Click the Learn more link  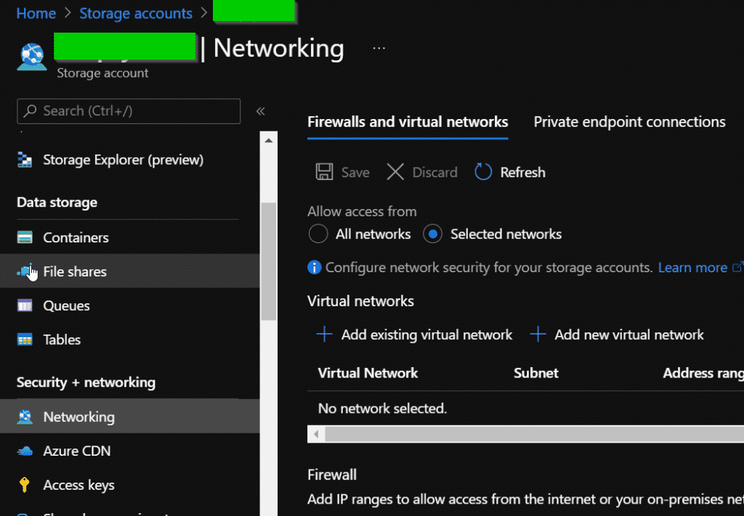tap(692, 268)
